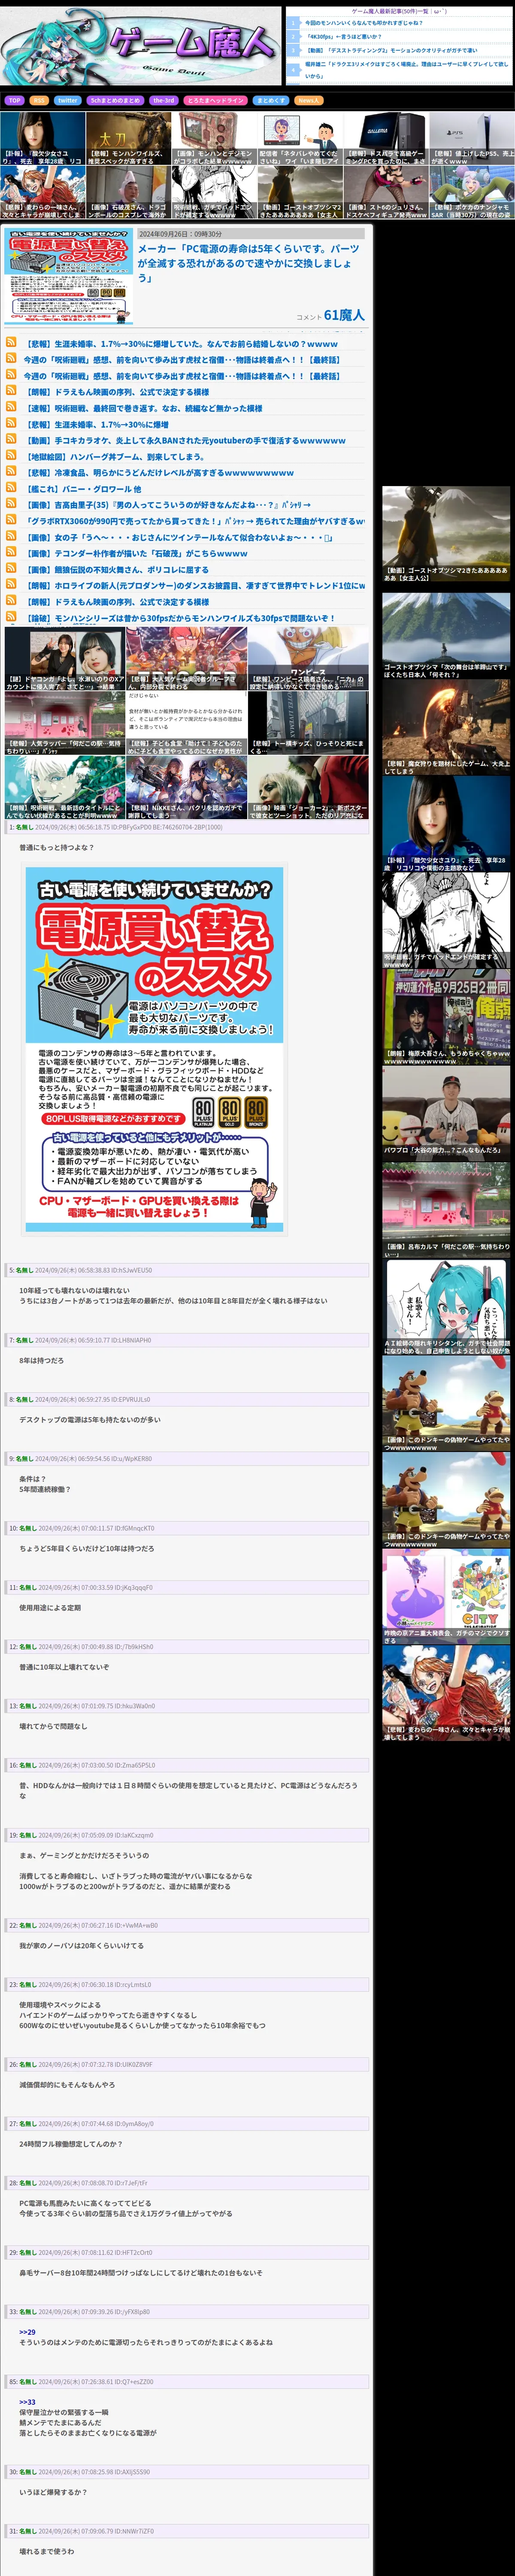Open the twitter navigation tab
This screenshot has height=2576, width=515.
67,100
